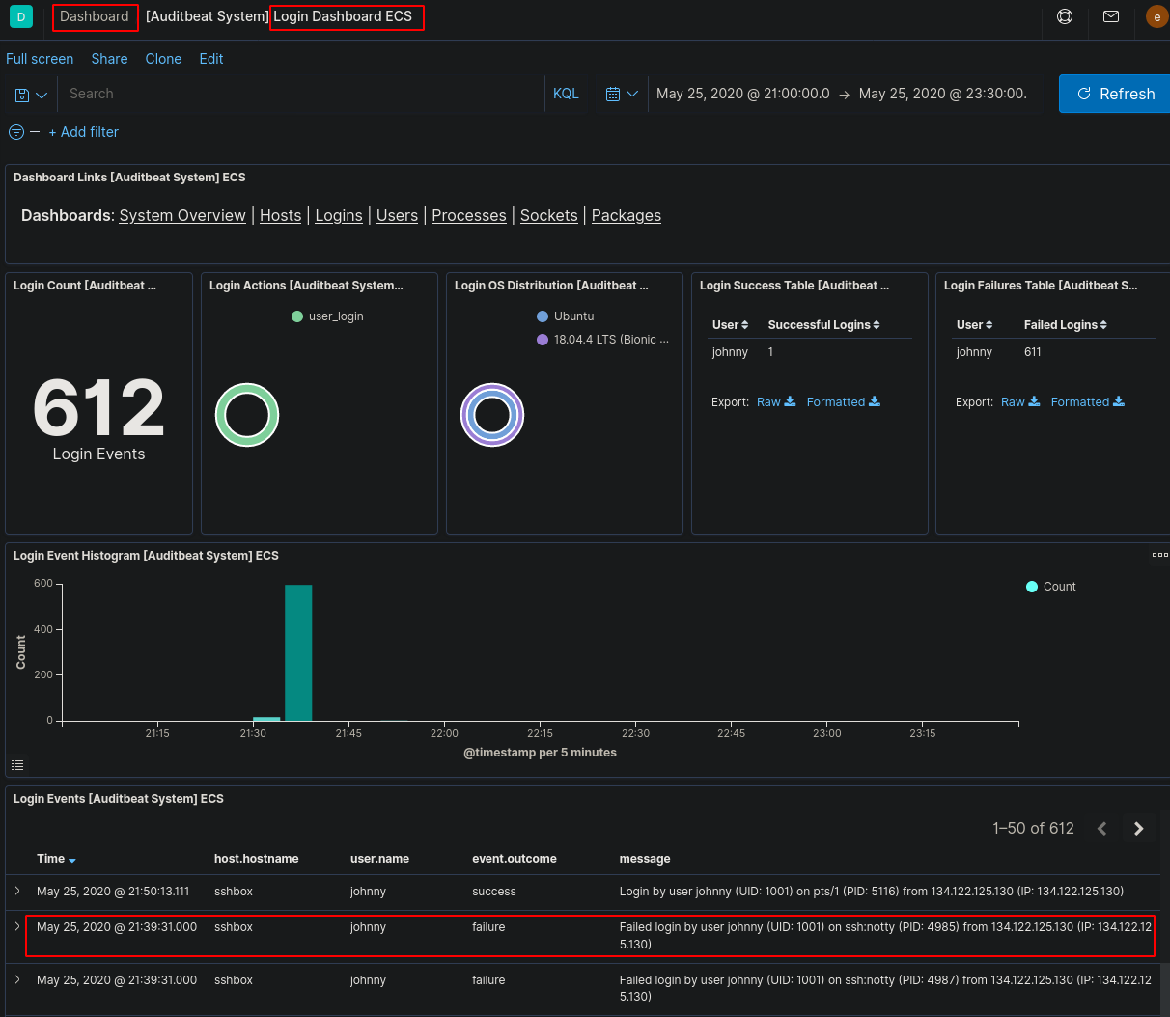Open the date quick menu calendar dropdown
The width and height of the screenshot is (1170, 1017).
tap(622, 95)
